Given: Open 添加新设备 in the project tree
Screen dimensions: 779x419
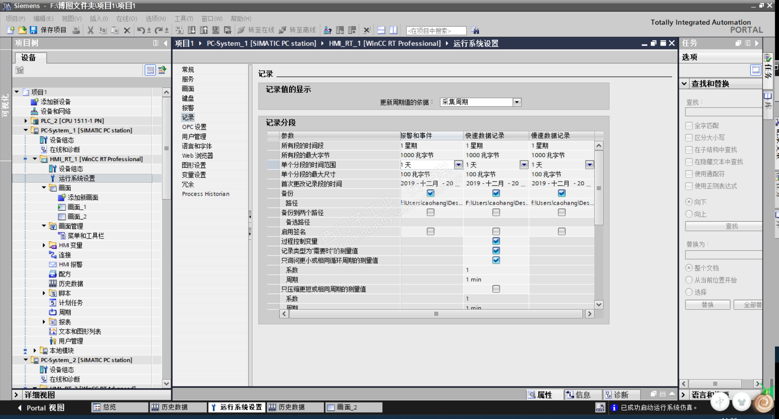Looking at the screenshot, I should pos(55,102).
